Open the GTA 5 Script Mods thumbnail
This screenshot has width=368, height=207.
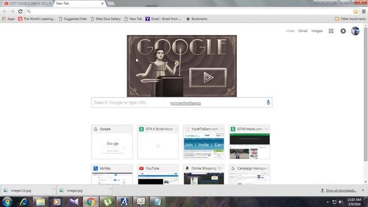(x=158, y=142)
